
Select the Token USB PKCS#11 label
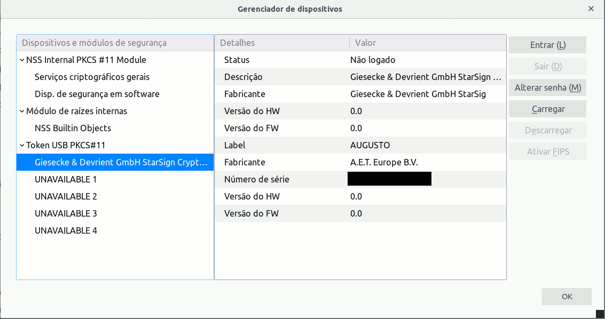66,145
